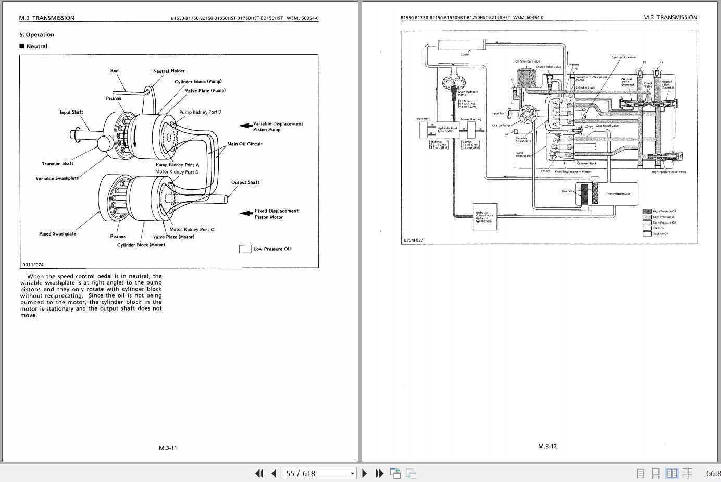This screenshot has height=482, width=721.
Task: Jump to the last page
Action: pyautogui.click(x=380, y=473)
